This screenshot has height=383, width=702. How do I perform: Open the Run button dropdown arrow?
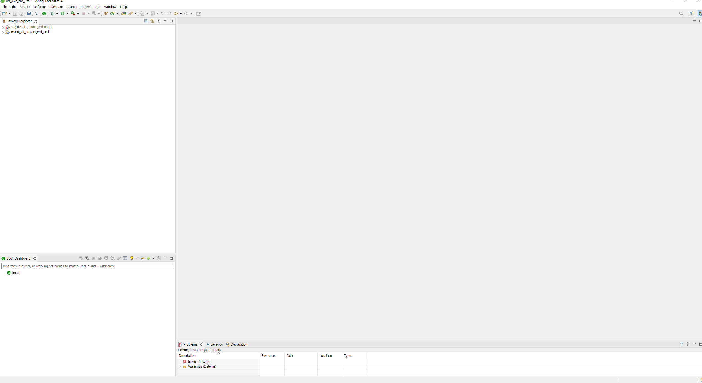pyautogui.click(x=67, y=14)
